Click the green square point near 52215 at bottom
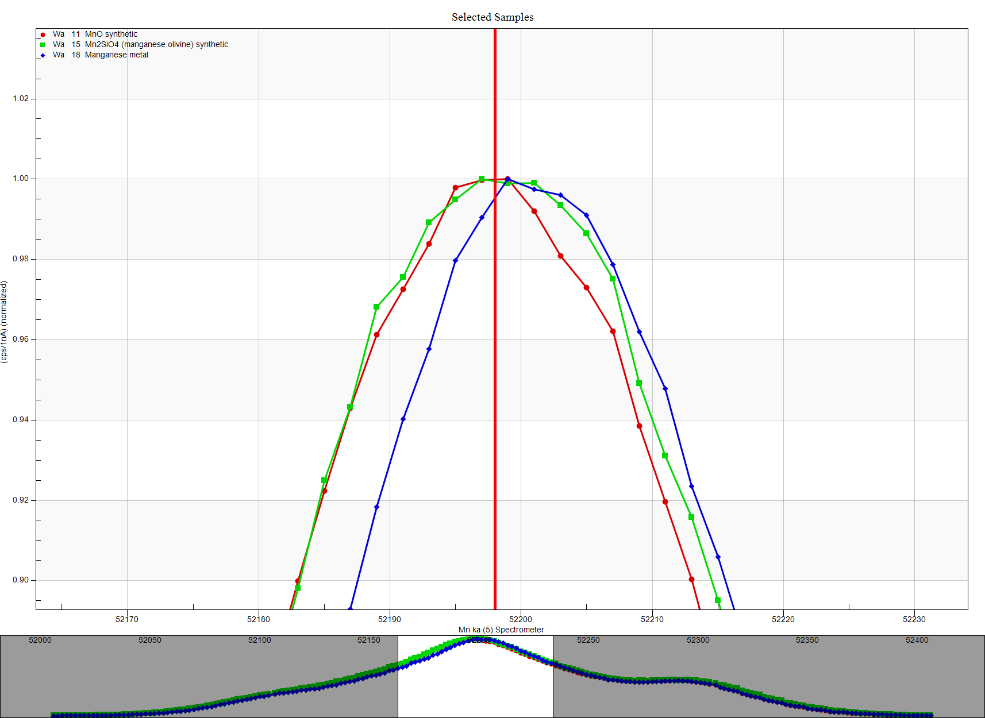 (718, 600)
